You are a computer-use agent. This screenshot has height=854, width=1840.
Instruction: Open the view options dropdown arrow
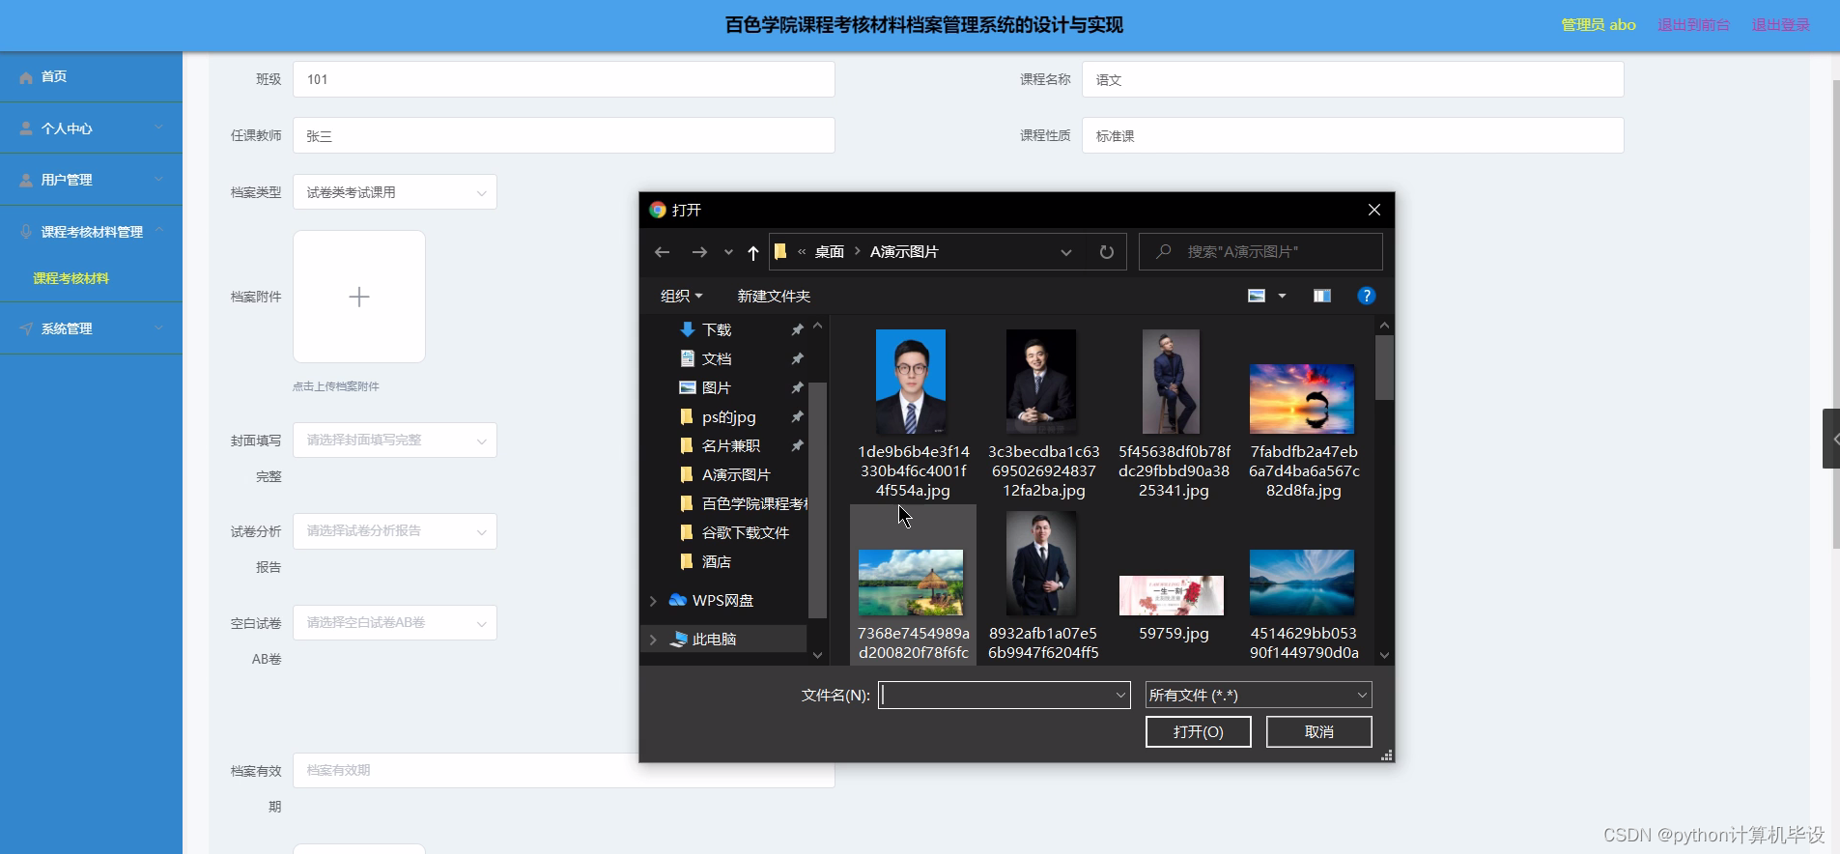(x=1283, y=296)
